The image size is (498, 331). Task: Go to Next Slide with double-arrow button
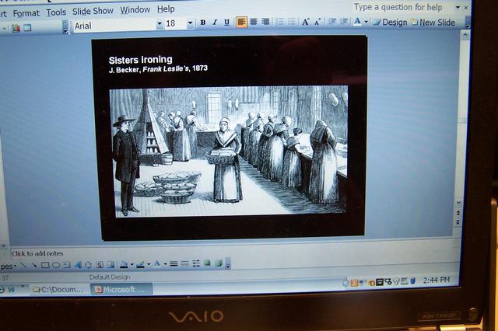coord(458,222)
